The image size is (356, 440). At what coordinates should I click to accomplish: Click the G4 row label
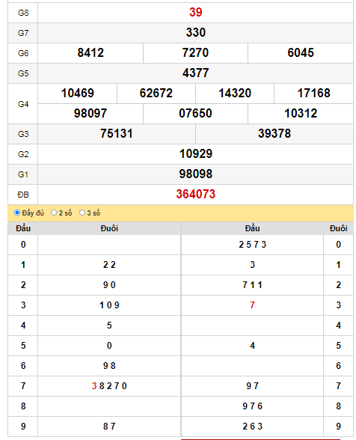[x=23, y=104]
